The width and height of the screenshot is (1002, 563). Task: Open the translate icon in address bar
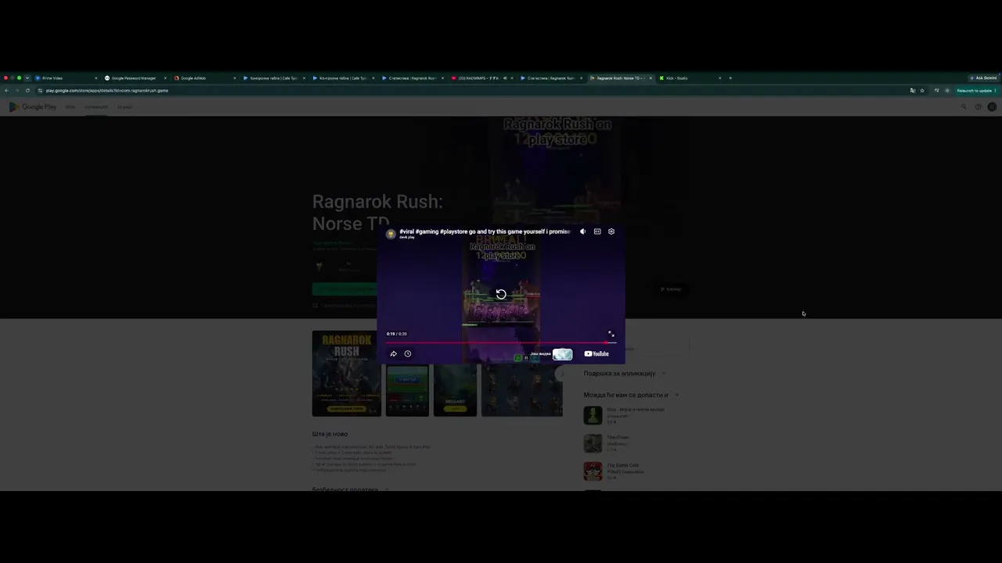(x=913, y=91)
